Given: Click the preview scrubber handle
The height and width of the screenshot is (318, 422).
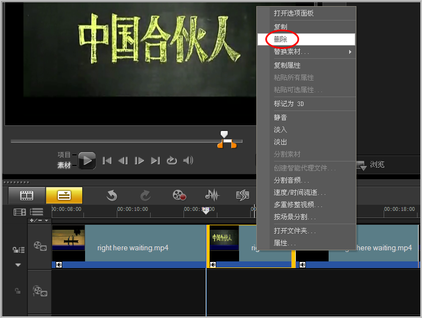Looking at the screenshot, I should tap(224, 134).
